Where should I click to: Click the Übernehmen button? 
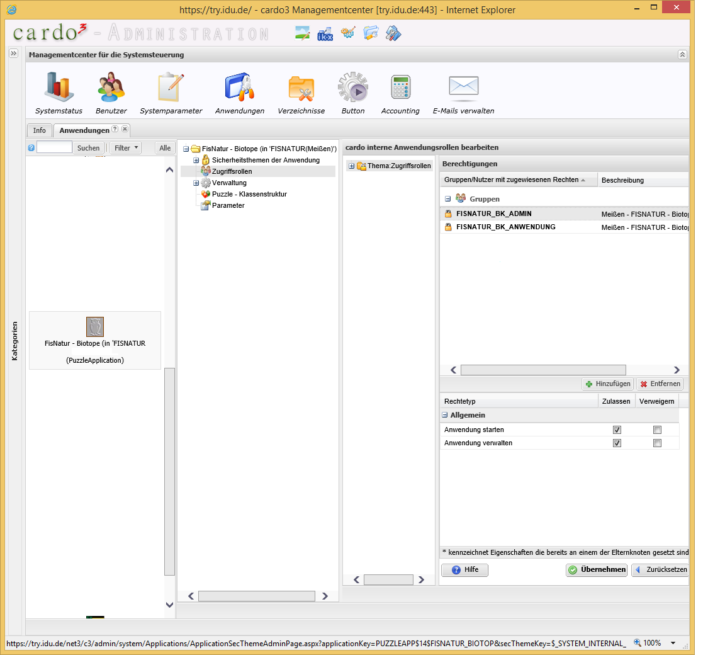tap(597, 570)
